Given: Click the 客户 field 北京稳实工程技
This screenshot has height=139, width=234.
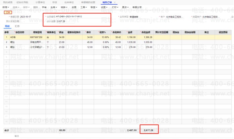Looking at the screenshot, I should (174, 17).
